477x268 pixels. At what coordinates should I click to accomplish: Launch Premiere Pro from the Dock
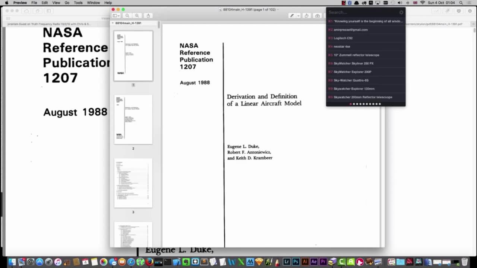click(x=323, y=262)
